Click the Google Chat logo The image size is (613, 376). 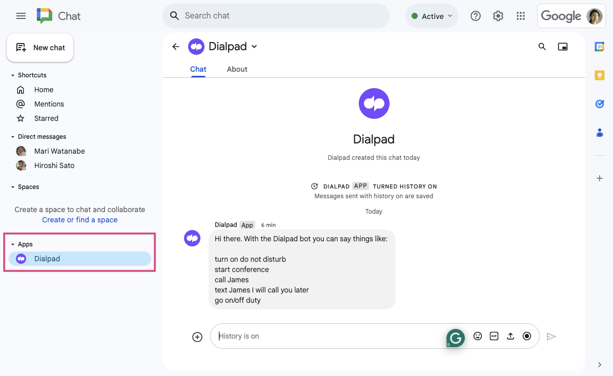(45, 16)
